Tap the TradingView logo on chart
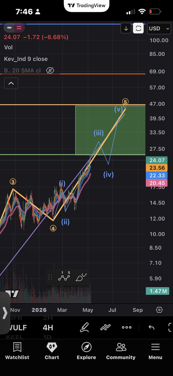Viewport: 173px width, 376px height. click(x=12, y=295)
